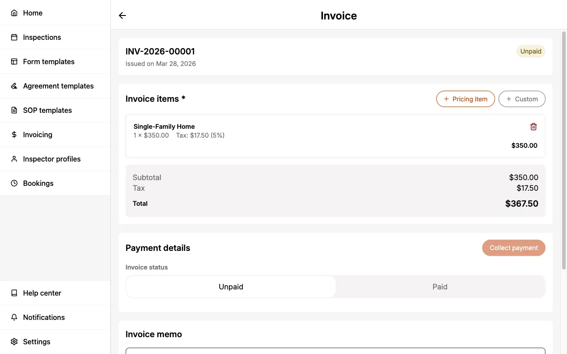Click the Unpaid status badge
This screenshot has width=567, height=354.
[x=531, y=51]
